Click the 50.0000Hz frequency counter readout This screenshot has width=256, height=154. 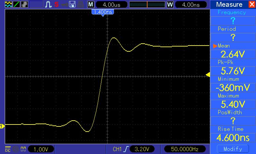click(x=185, y=149)
